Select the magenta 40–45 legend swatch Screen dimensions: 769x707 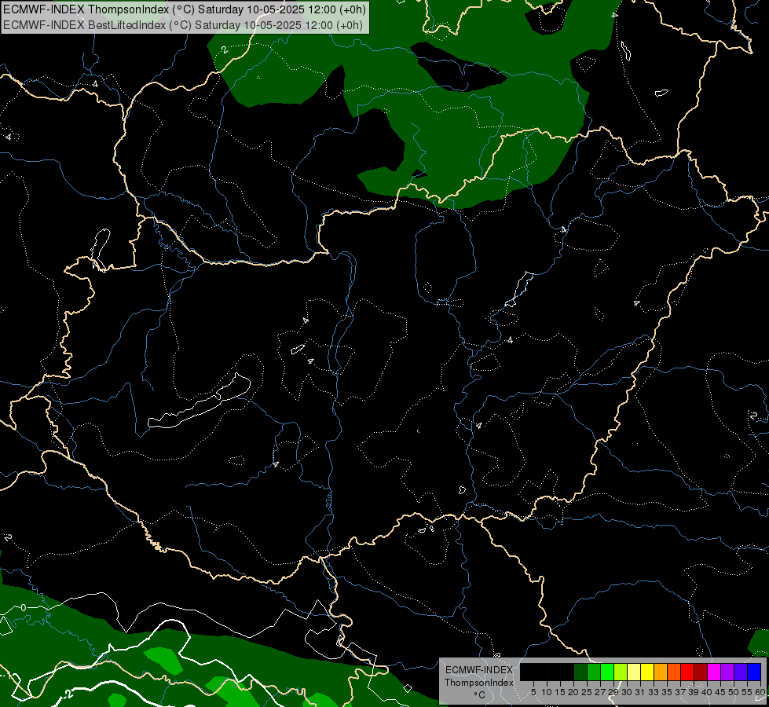click(714, 672)
